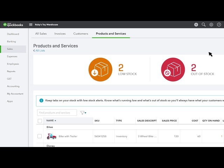Open My Accountant in the sidebar
The width and height of the screenshot is (224, 168).
click(15, 94)
